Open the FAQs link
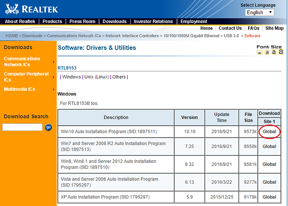 point(253,28)
